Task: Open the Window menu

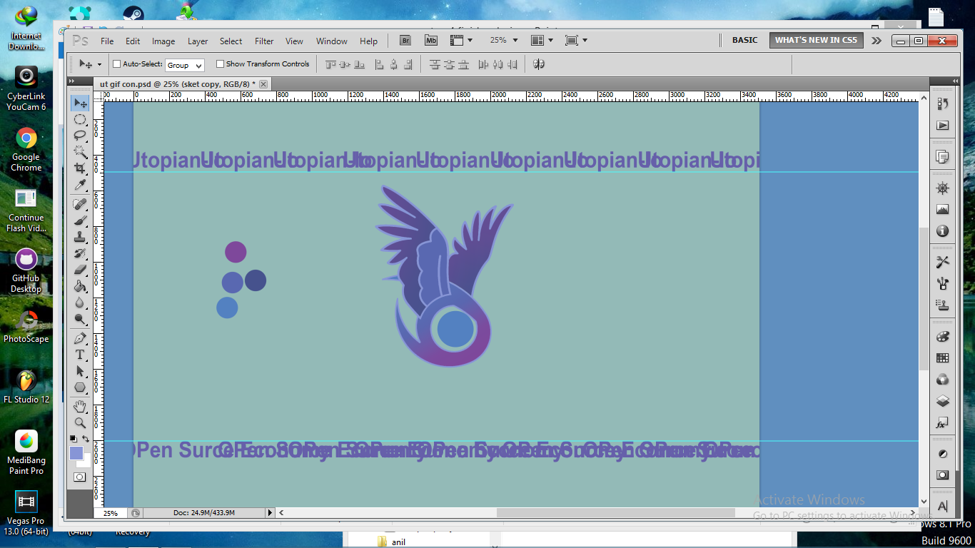Action: 332,41
